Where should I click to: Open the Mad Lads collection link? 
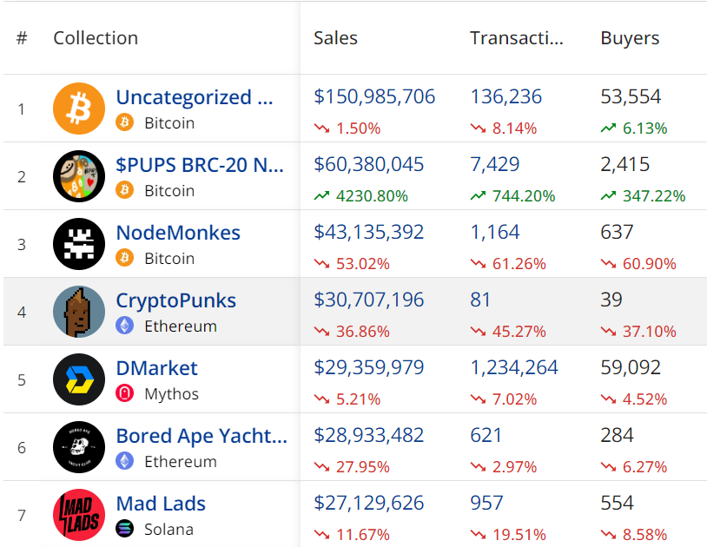point(161,504)
